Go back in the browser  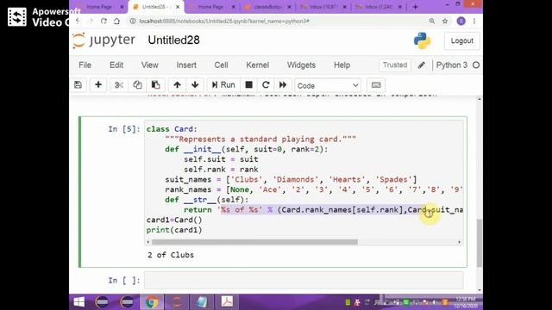(x=78, y=21)
